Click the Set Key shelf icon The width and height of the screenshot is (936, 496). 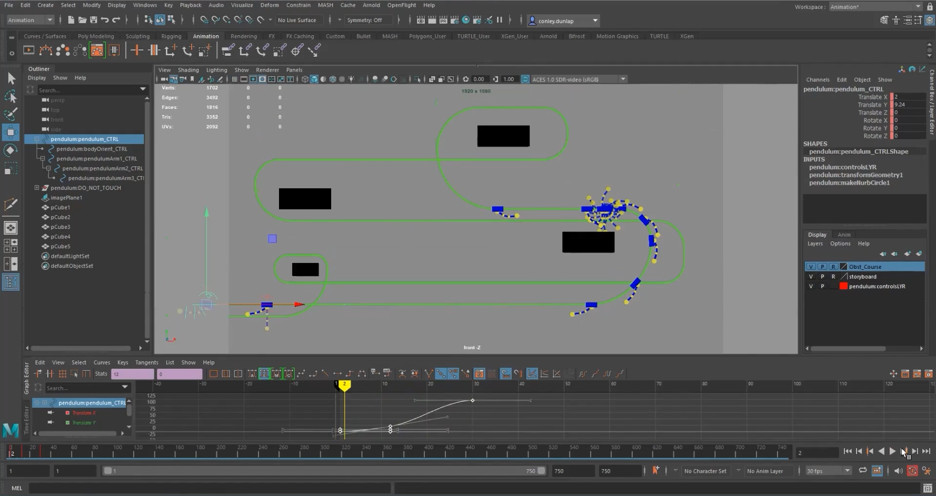[136, 50]
